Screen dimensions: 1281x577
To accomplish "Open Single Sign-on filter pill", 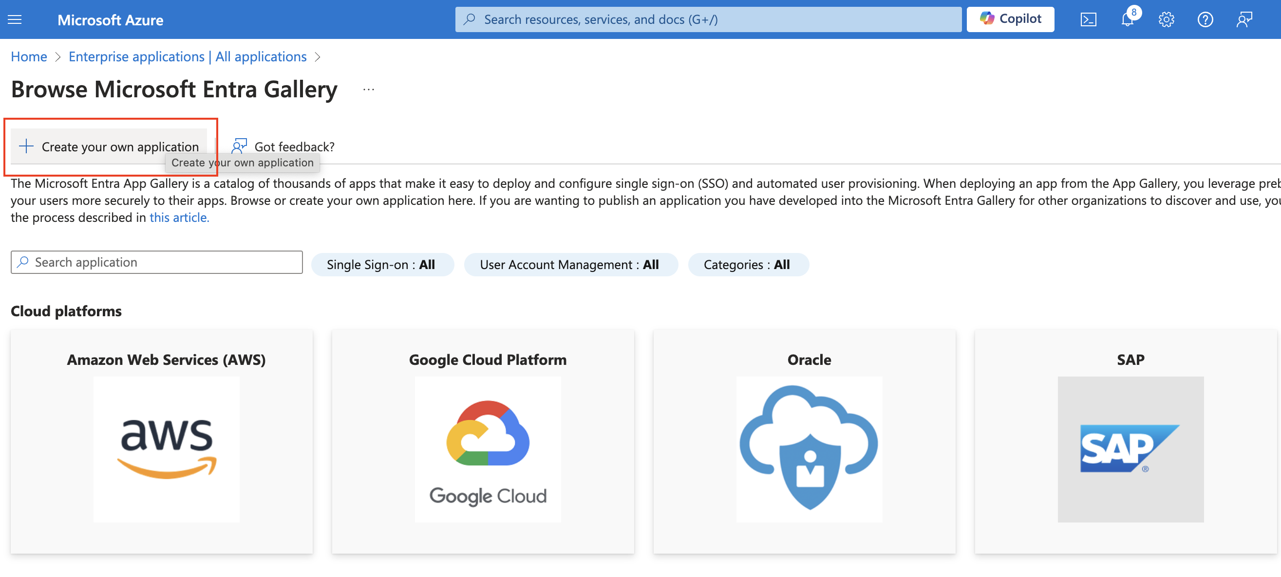I will 382,265.
